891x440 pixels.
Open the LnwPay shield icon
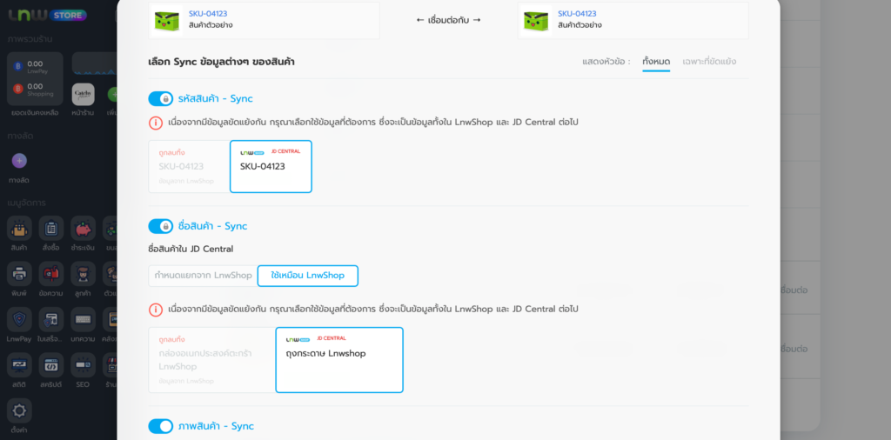(x=19, y=319)
